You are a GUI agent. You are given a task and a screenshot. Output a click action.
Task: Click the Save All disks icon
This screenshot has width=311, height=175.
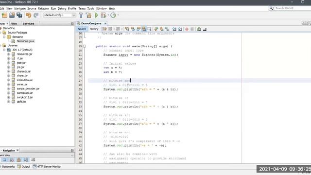(19, 15)
